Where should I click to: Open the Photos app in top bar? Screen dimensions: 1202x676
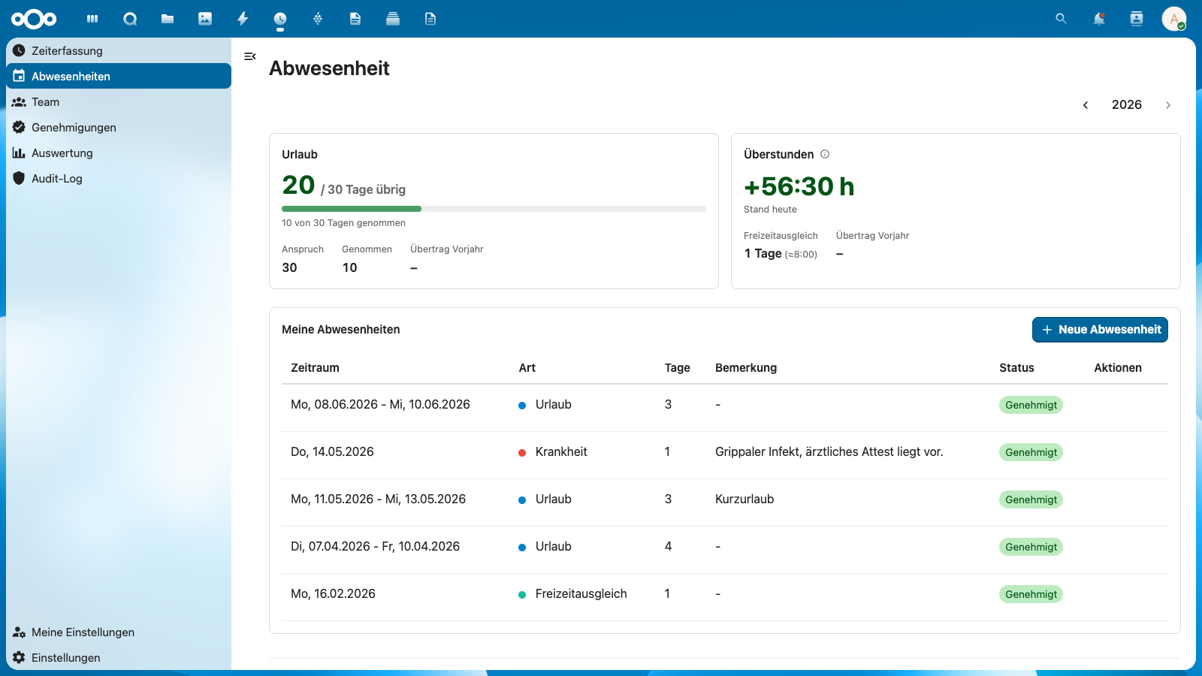(205, 19)
